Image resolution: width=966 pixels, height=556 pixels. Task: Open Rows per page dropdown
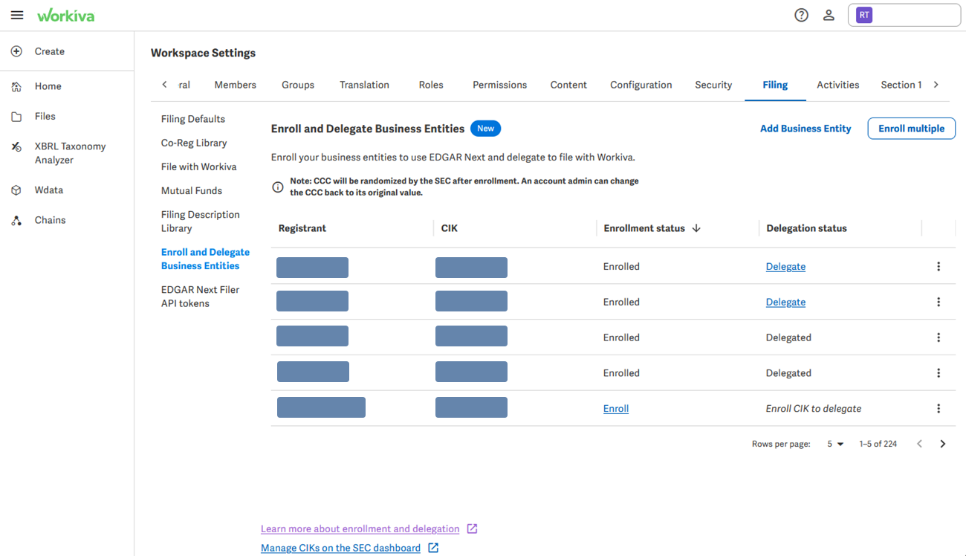(835, 444)
